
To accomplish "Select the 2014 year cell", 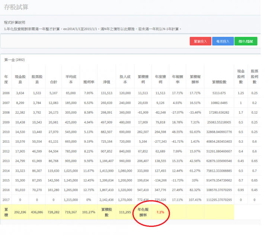I will coord(6,171).
